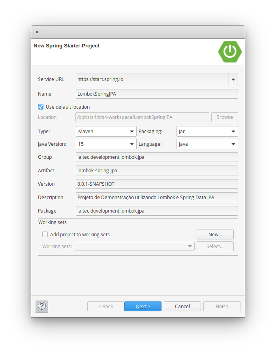
Task: Select the Description field about Lombok demonstration
Action: point(157,197)
